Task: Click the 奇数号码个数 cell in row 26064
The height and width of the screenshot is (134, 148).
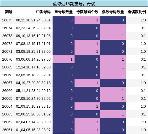Action: click(x=87, y=106)
